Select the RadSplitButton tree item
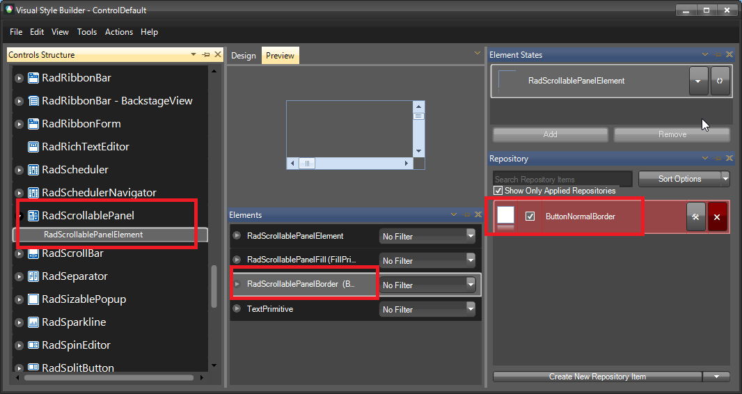This screenshot has height=394, width=742. [x=77, y=368]
